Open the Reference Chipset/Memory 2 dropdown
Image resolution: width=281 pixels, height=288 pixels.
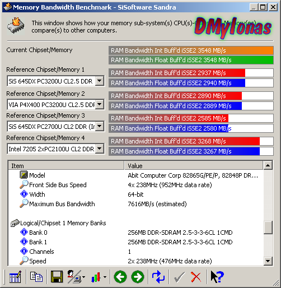pyautogui.click(x=100, y=104)
